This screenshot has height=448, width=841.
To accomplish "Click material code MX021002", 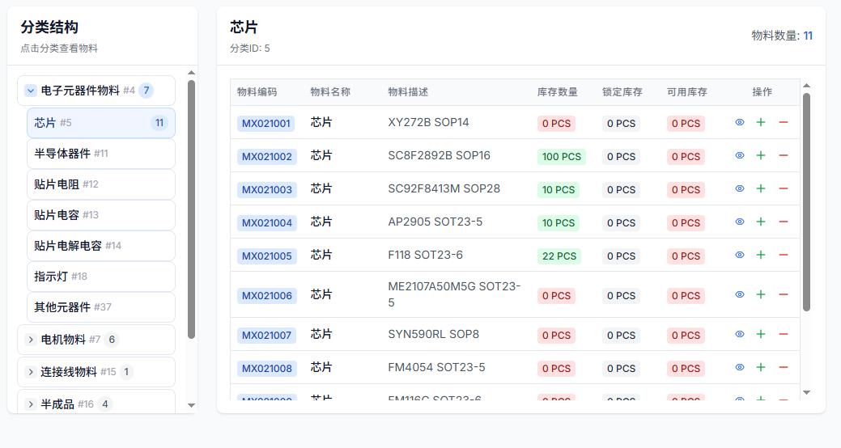I will [x=266, y=156].
